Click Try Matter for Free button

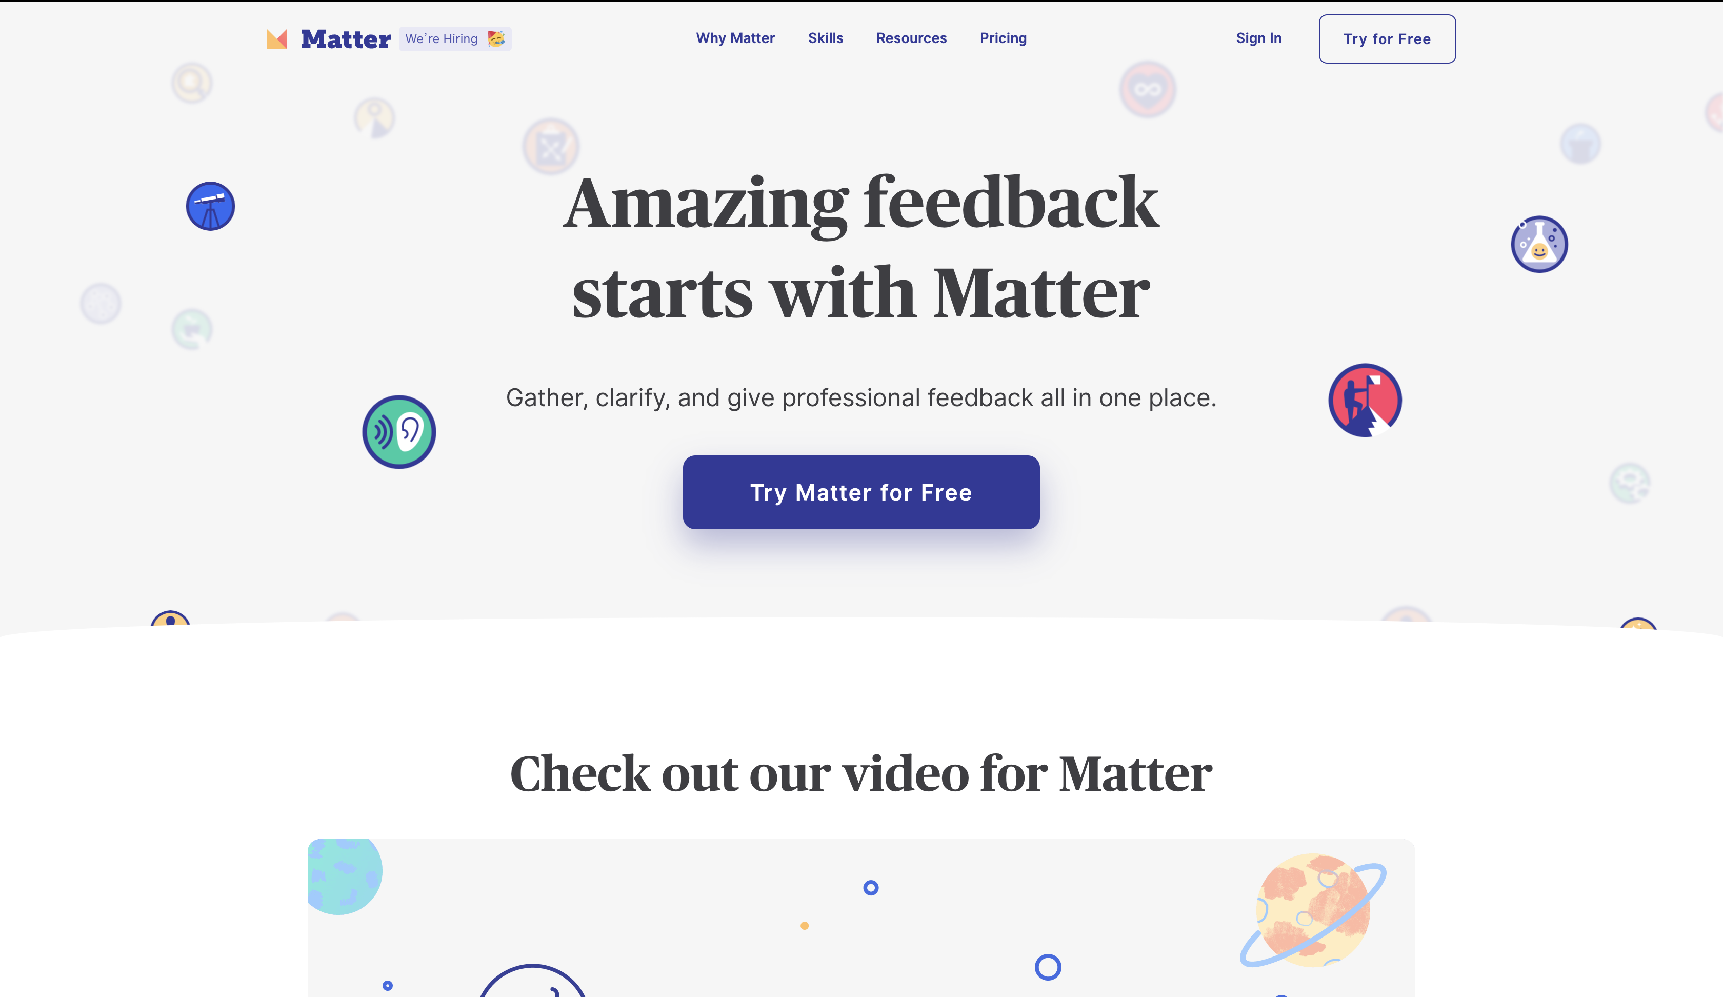[x=861, y=492]
